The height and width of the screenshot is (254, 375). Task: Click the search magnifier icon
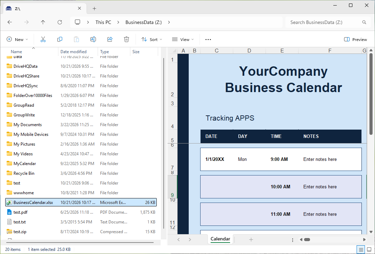[364, 22]
